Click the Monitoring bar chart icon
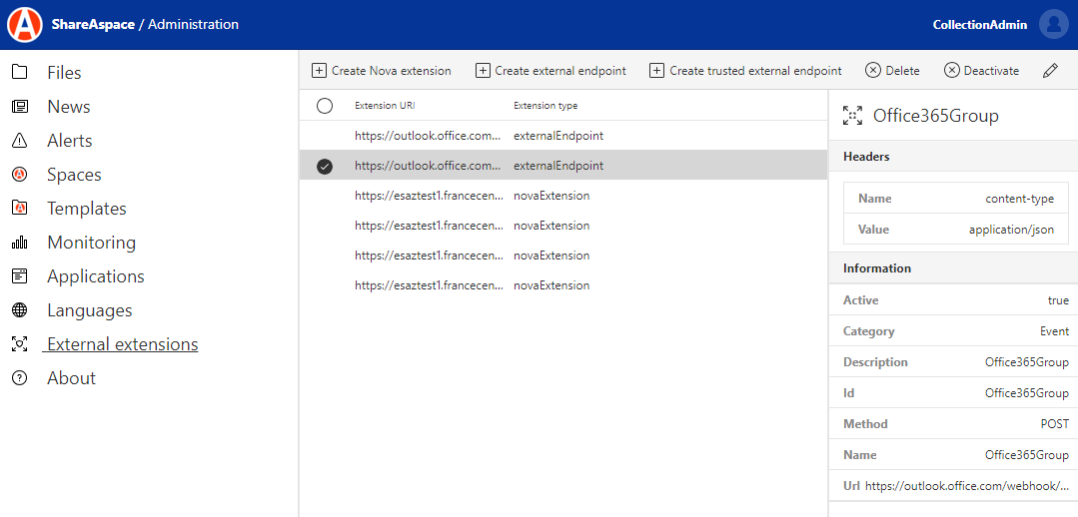The image size is (1078, 517). (19, 243)
